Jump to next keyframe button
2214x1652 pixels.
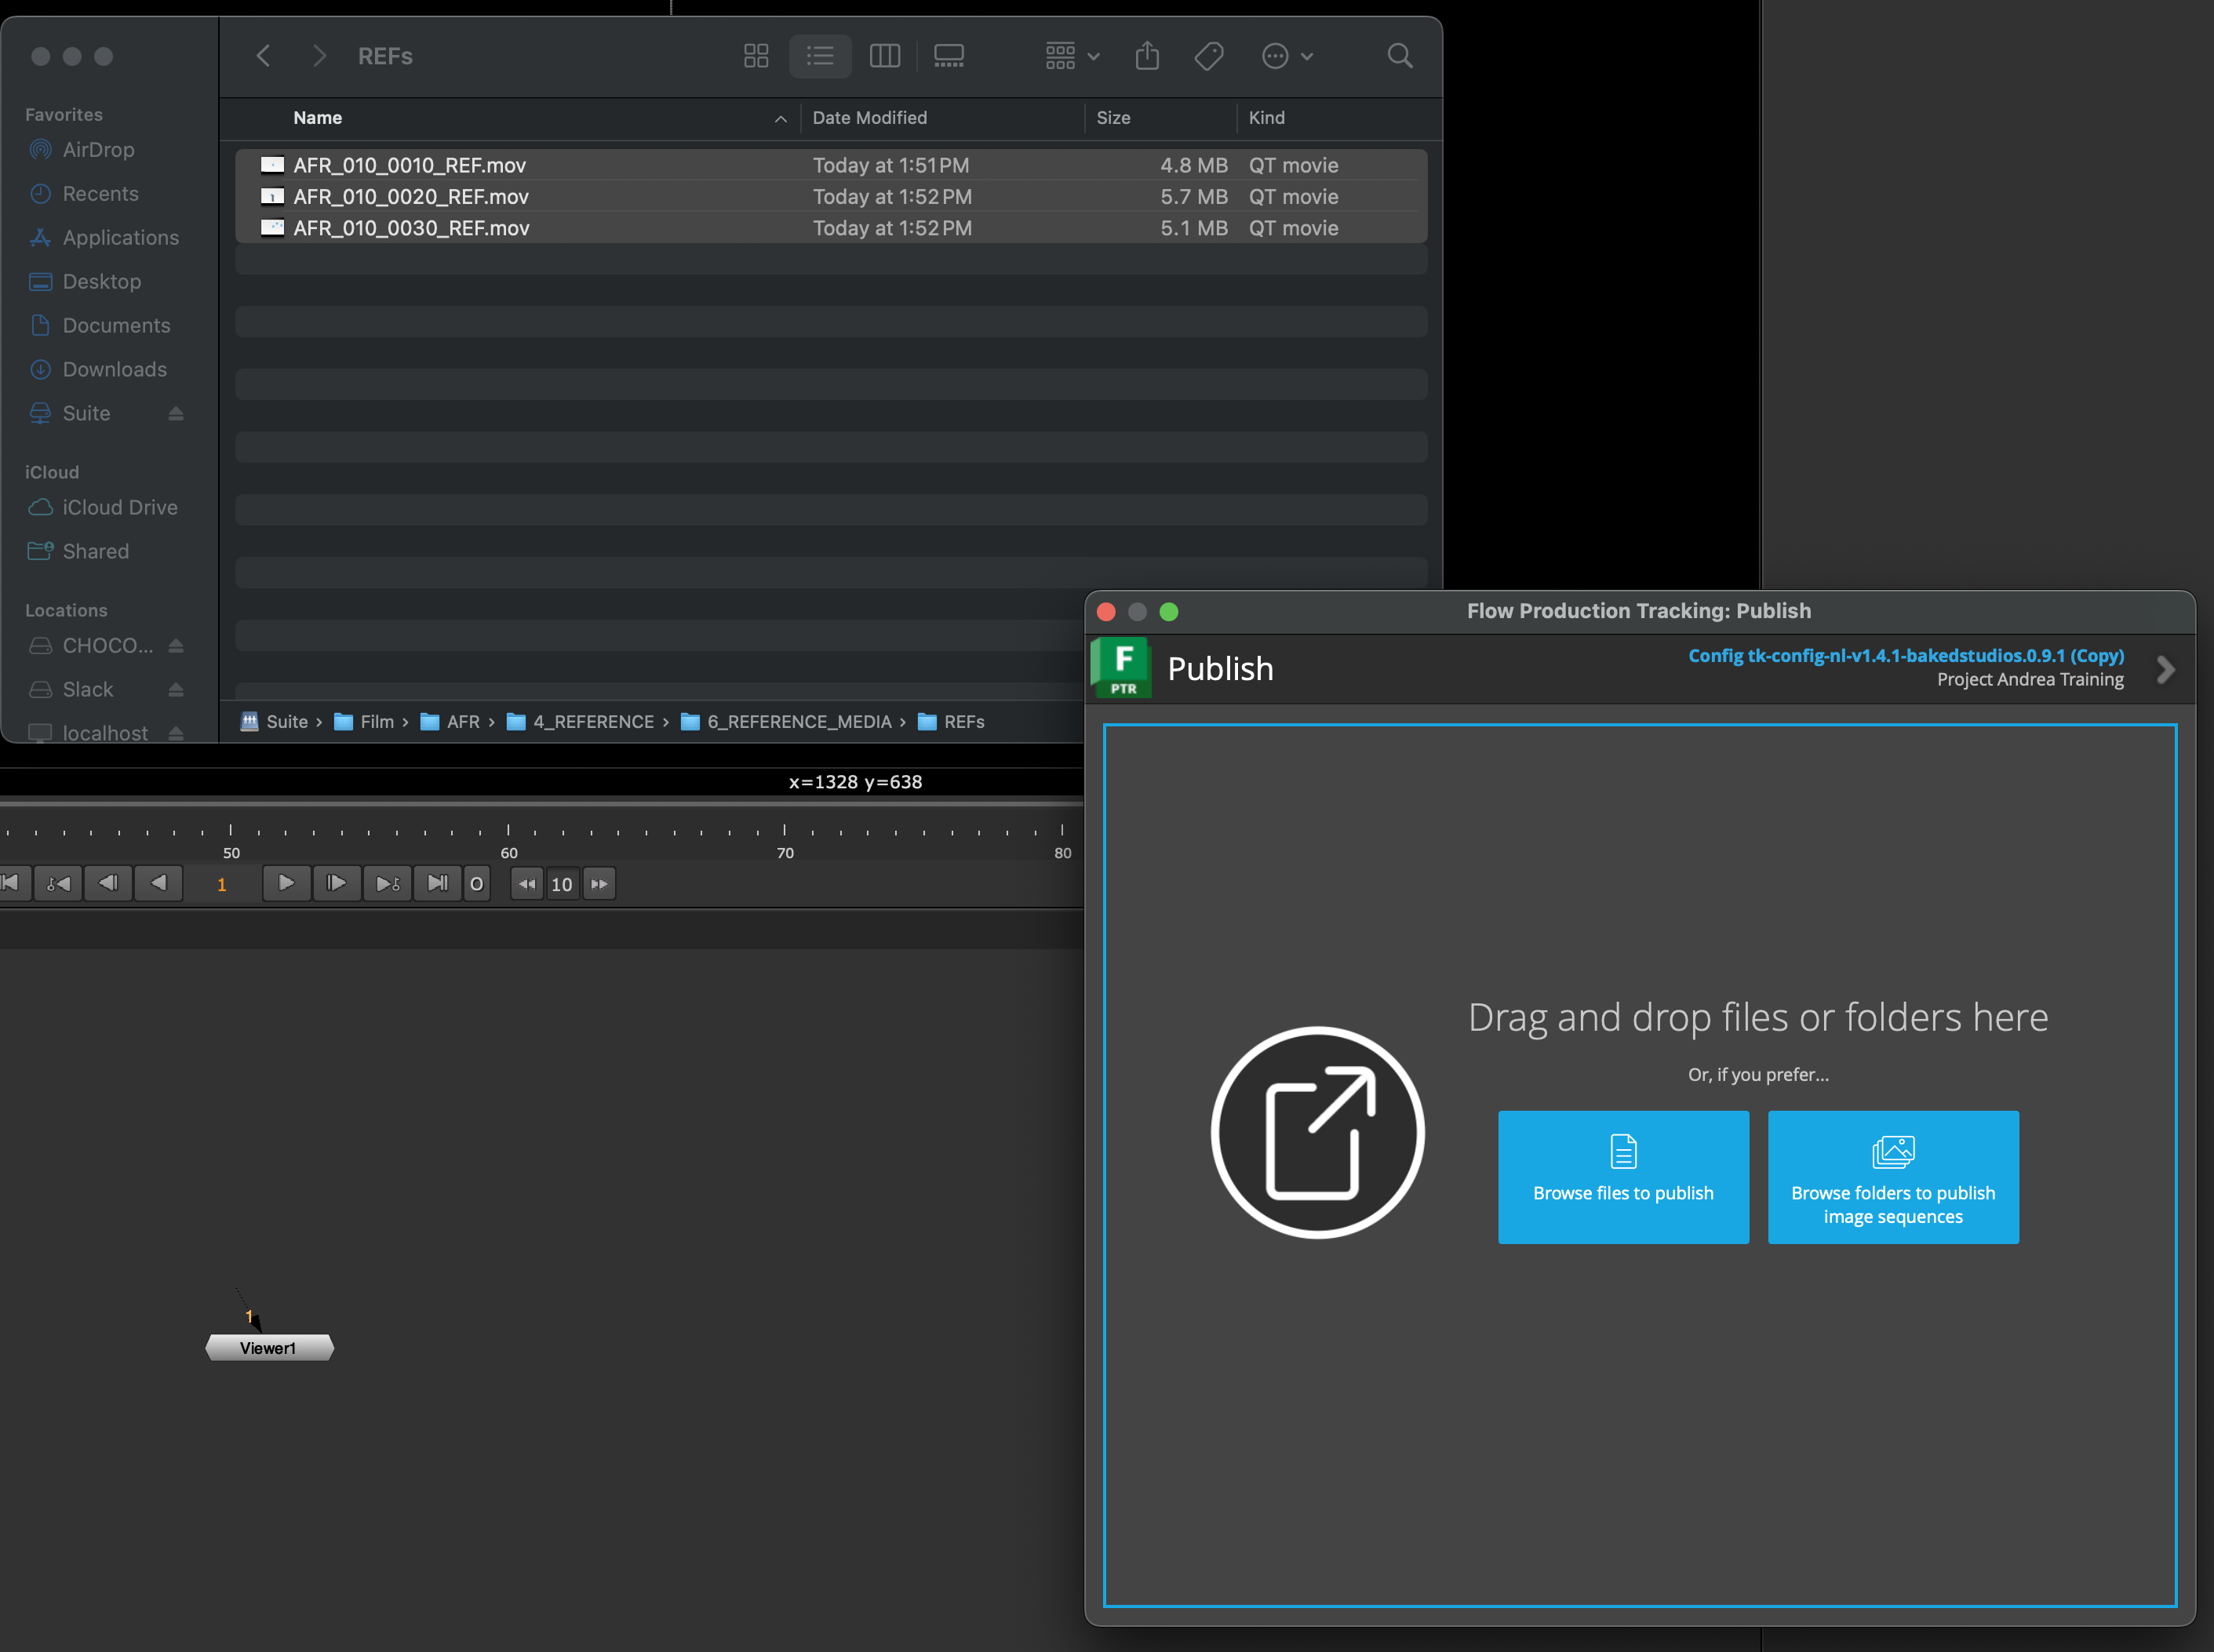[x=387, y=883]
